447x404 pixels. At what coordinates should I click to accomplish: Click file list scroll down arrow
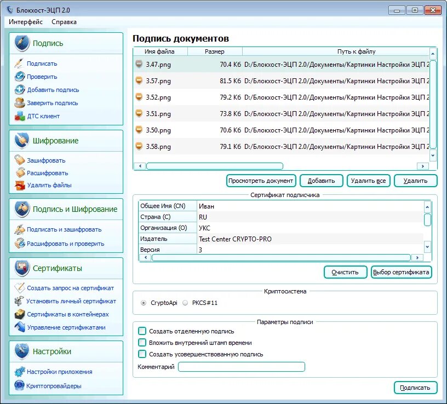point(433,155)
